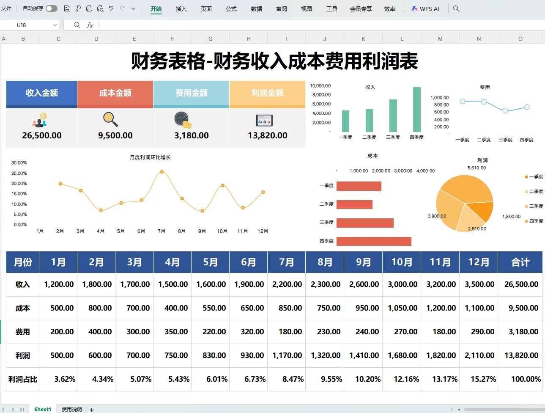Jump to the last sheet arrow

(x=22, y=410)
